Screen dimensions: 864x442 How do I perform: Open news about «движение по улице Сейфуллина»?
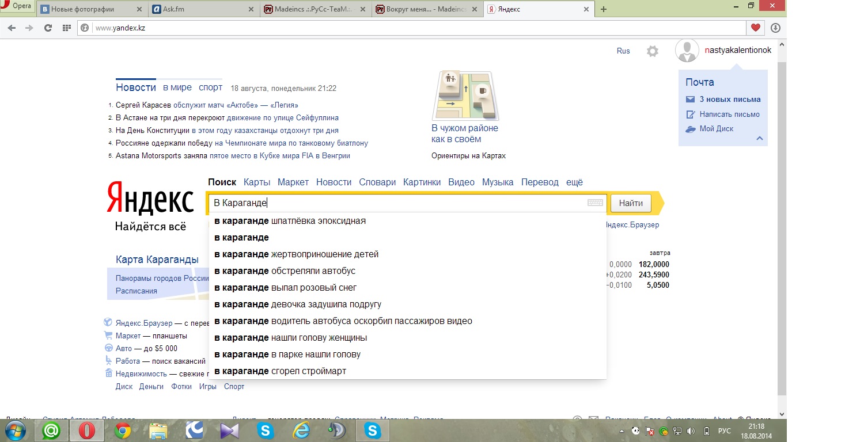[283, 117]
